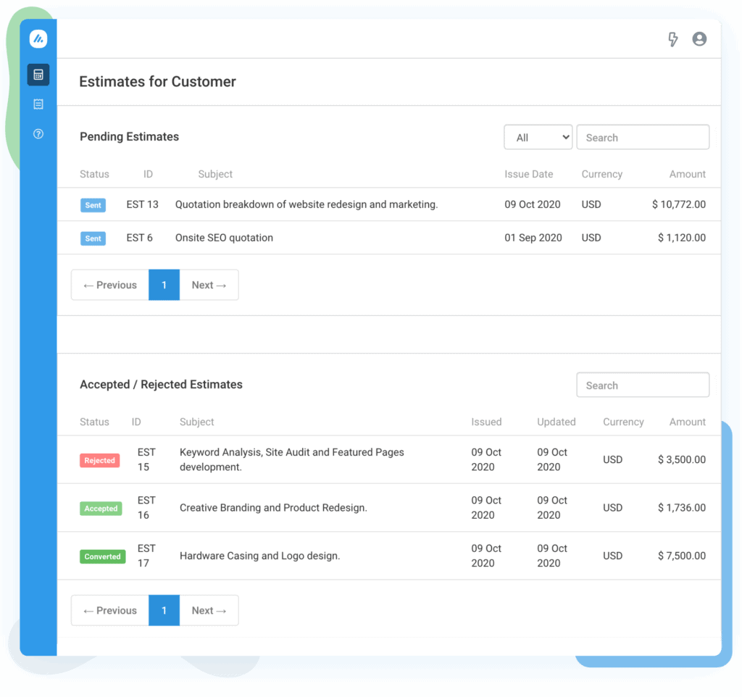Open estimate EST 13 website redesign quotation
Image resolution: width=742 pixels, height=697 pixels.
click(306, 204)
